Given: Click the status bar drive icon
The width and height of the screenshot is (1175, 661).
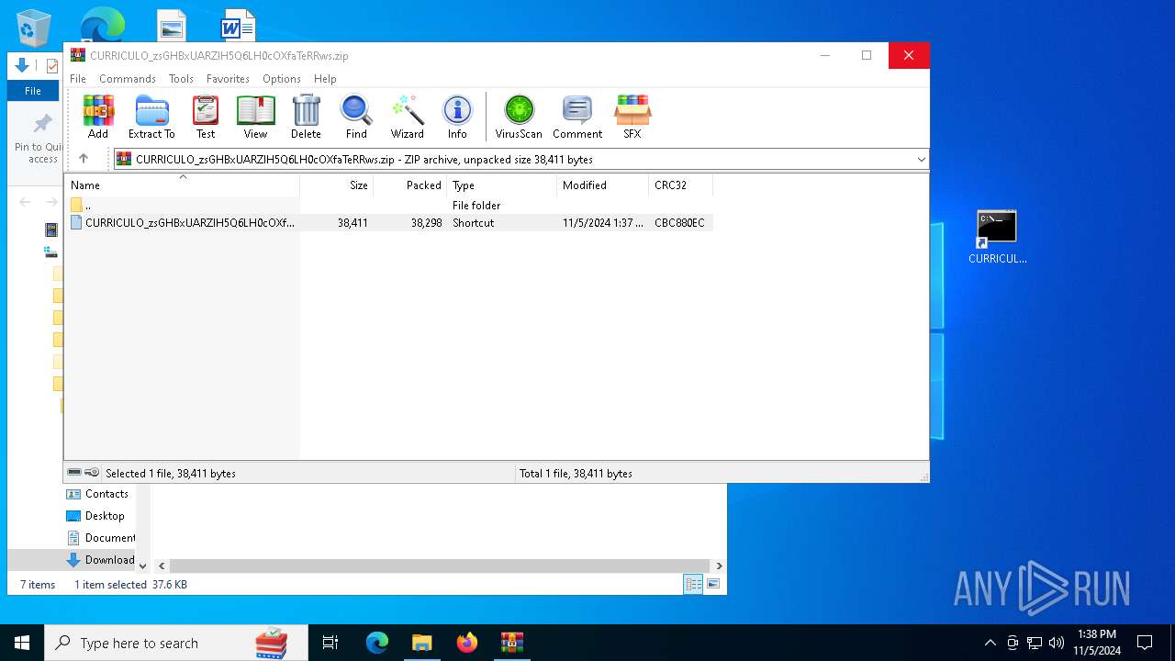Looking at the screenshot, I should [x=74, y=473].
